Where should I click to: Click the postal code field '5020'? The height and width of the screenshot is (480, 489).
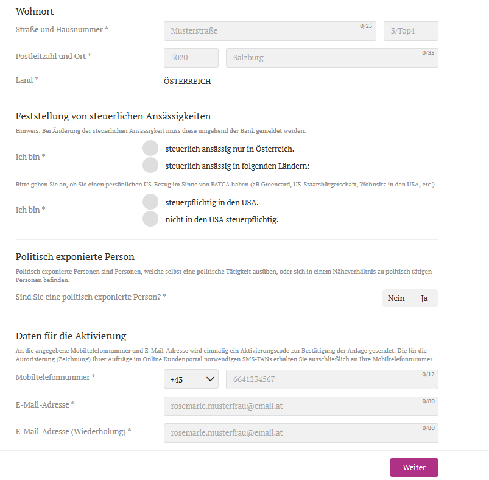(x=191, y=58)
